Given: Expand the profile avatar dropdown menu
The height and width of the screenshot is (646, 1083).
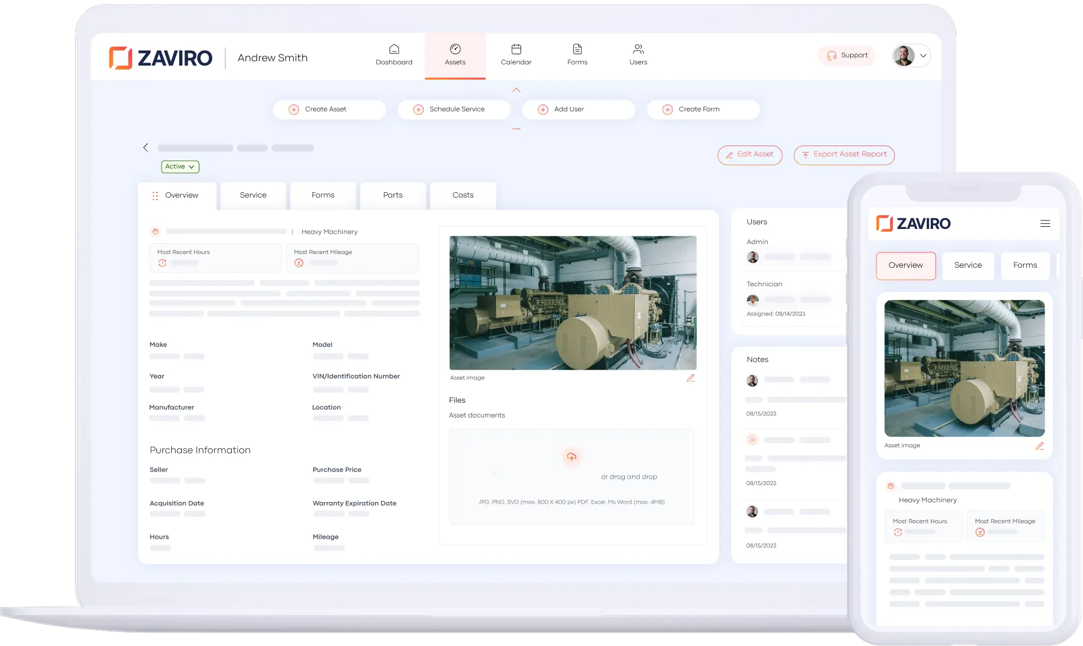Looking at the screenshot, I should coord(923,56).
